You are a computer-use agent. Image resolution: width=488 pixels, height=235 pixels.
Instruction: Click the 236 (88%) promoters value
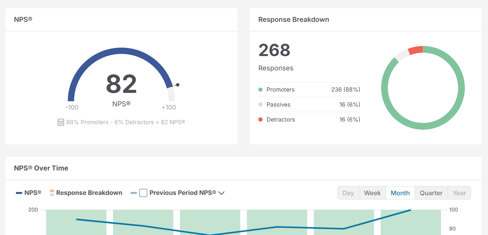point(346,90)
